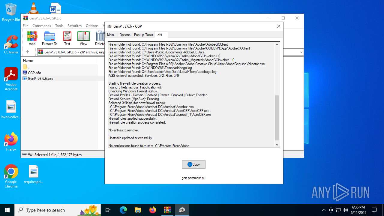Click the status bar 'Selected 1 file' text
The image size is (384, 216).
[x=58, y=155]
